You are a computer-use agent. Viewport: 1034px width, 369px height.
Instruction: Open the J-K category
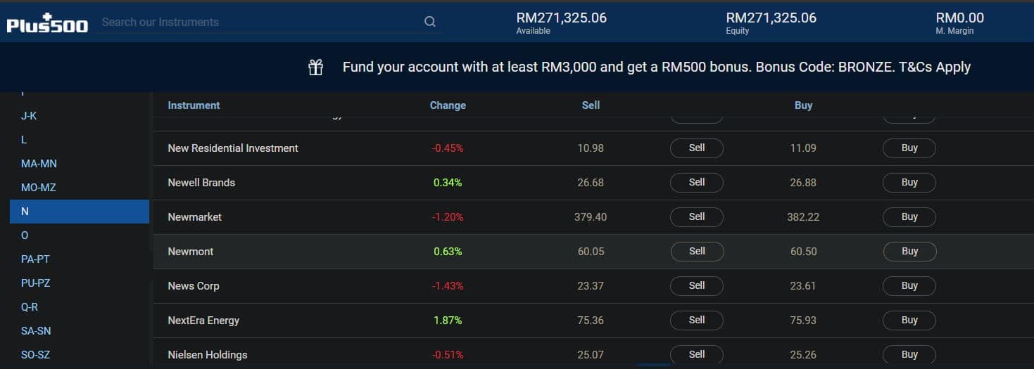[29, 116]
